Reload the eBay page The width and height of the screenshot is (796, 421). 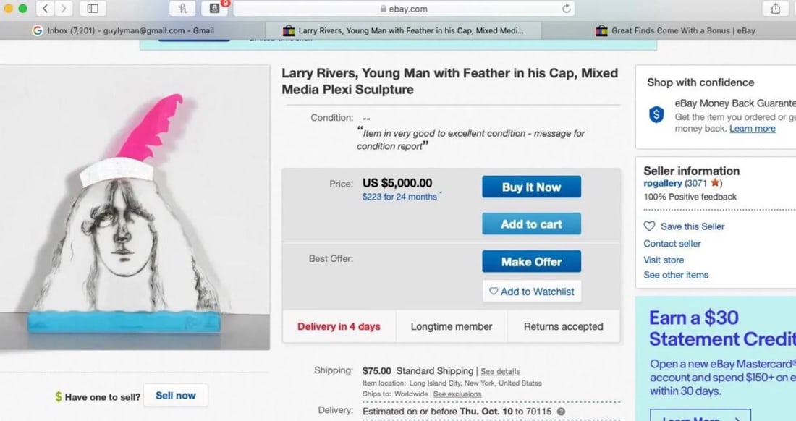pyautogui.click(x=566, y=9)
